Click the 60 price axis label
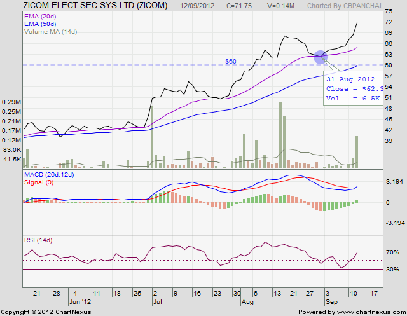 pos(389,65)
